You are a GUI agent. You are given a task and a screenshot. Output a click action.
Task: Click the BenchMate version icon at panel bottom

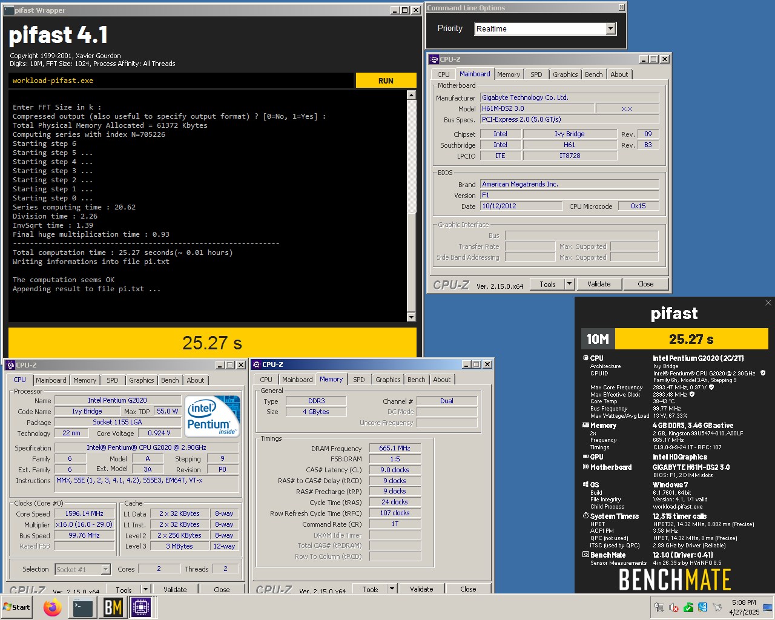[585, 555]
